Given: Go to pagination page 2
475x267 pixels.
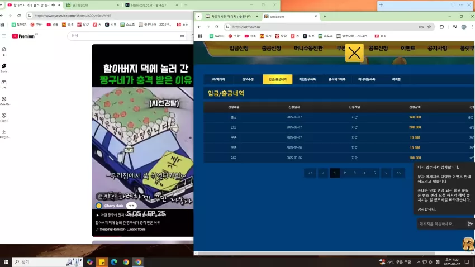Looking at the screenshot, I should click(x=345, y=173).
